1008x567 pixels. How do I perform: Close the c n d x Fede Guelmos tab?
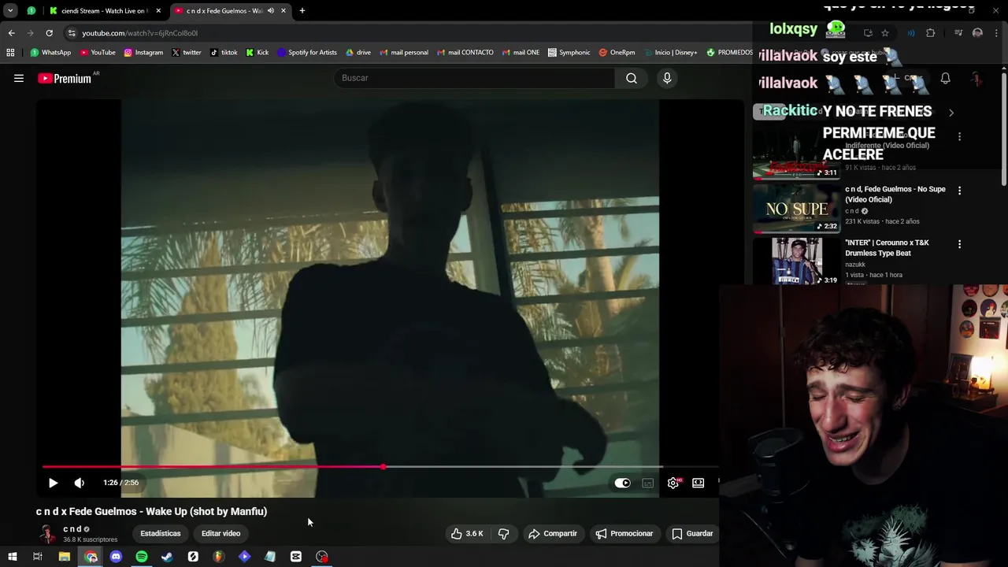coord(283,10)
